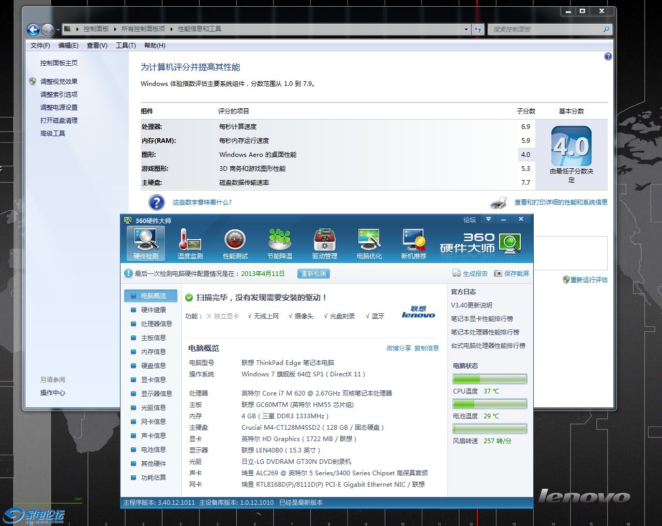This screenshot has height=526, width=662.
Task: Click the printer icon near 查看和打印详细信息
Action: (x=498, y=202)
